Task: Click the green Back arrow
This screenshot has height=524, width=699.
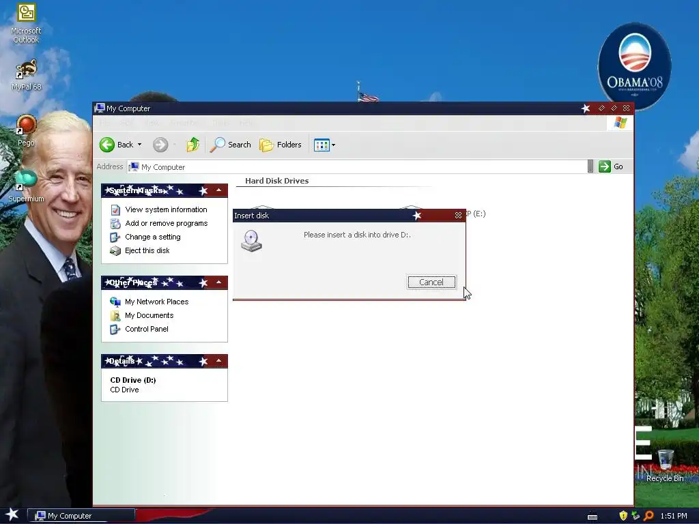Action: click(107, 145)
